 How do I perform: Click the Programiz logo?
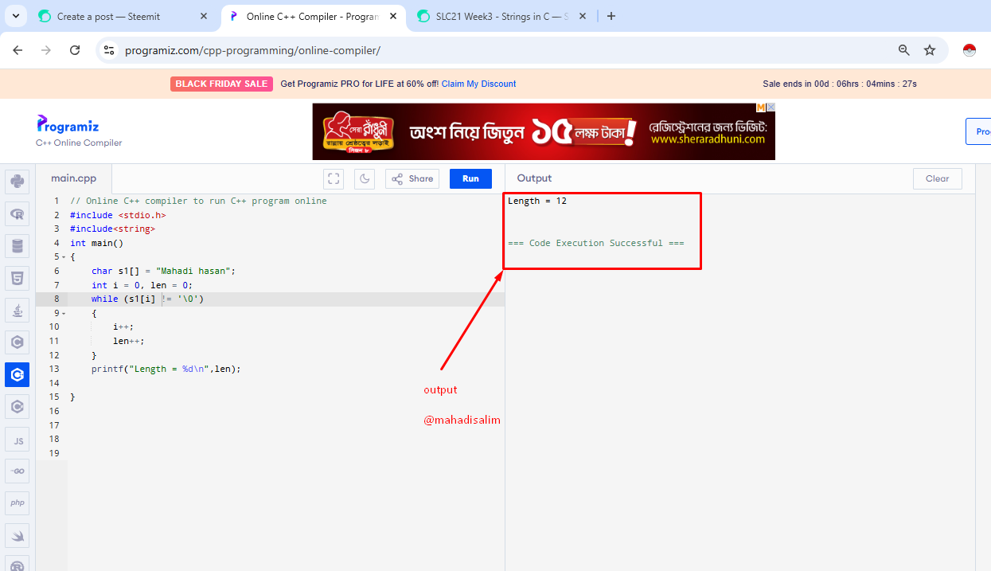pos(68,124)
